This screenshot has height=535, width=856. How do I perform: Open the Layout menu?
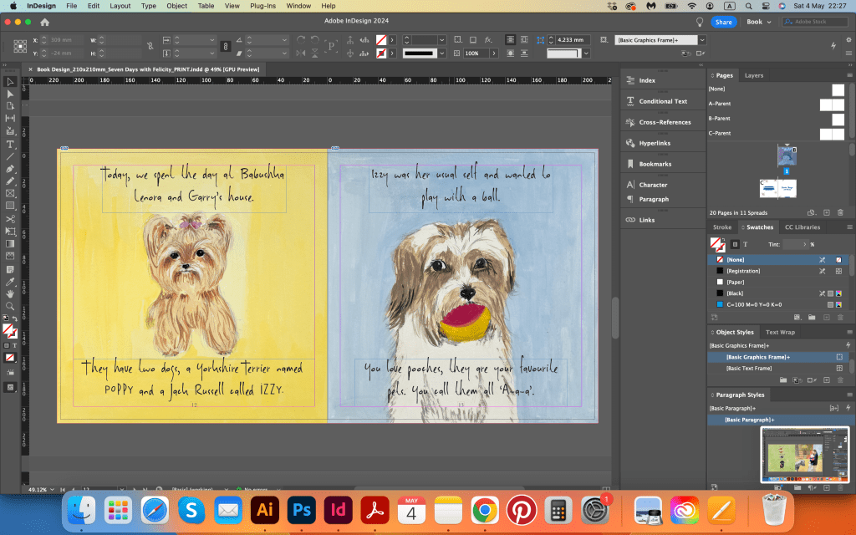point(120,6)
